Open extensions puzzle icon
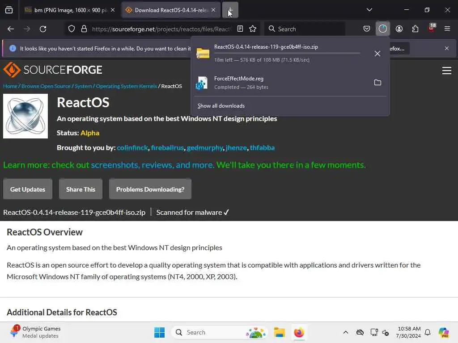Image resolution: width=458 pixels, height=343 pixels. pyautogui.click(x=415, y=29)
